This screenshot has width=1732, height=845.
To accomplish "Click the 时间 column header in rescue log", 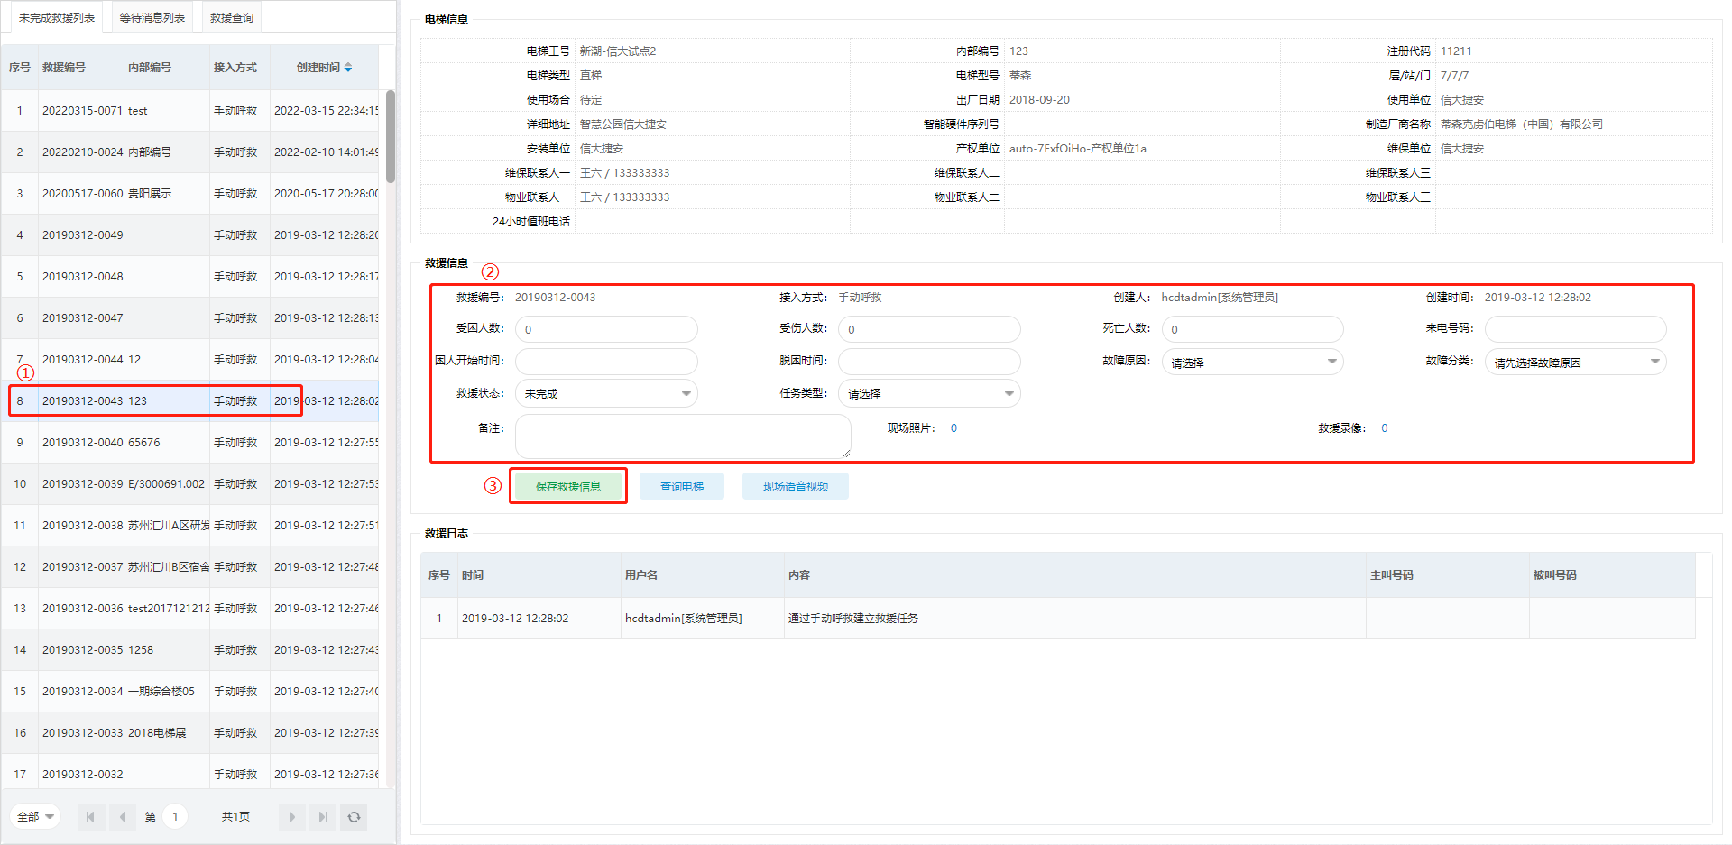I will coord(539,575).
